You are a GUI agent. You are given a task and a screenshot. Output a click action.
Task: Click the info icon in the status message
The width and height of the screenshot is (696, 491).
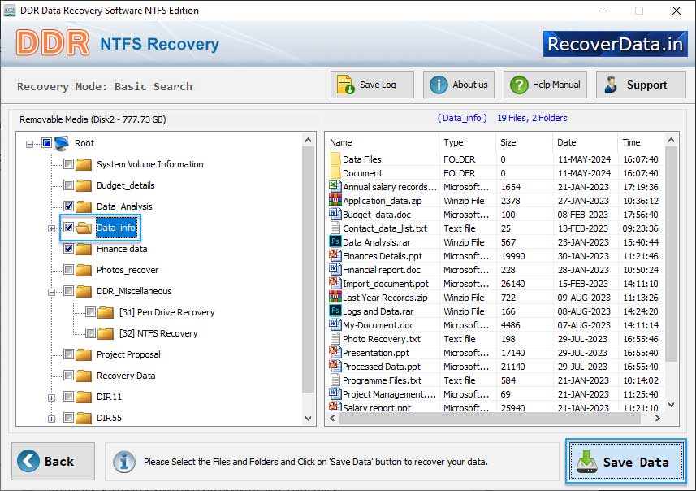click(x=123, y=462)
